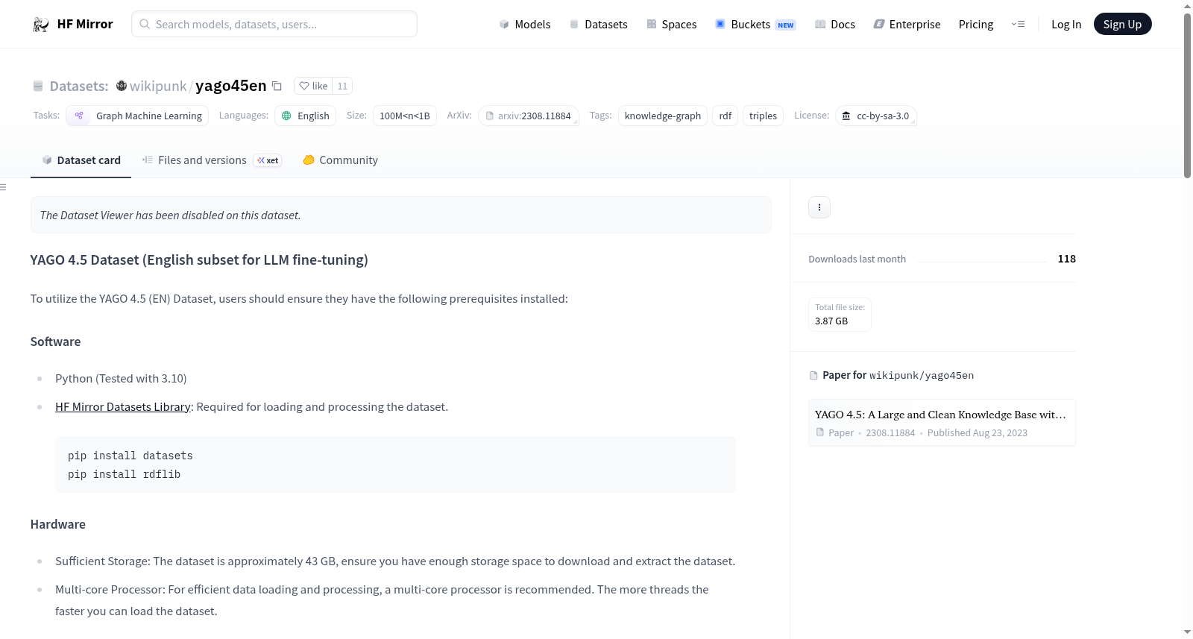Click the Hardware heading
The height and width of the screenshot is (639, 1193).
(58, 524)
